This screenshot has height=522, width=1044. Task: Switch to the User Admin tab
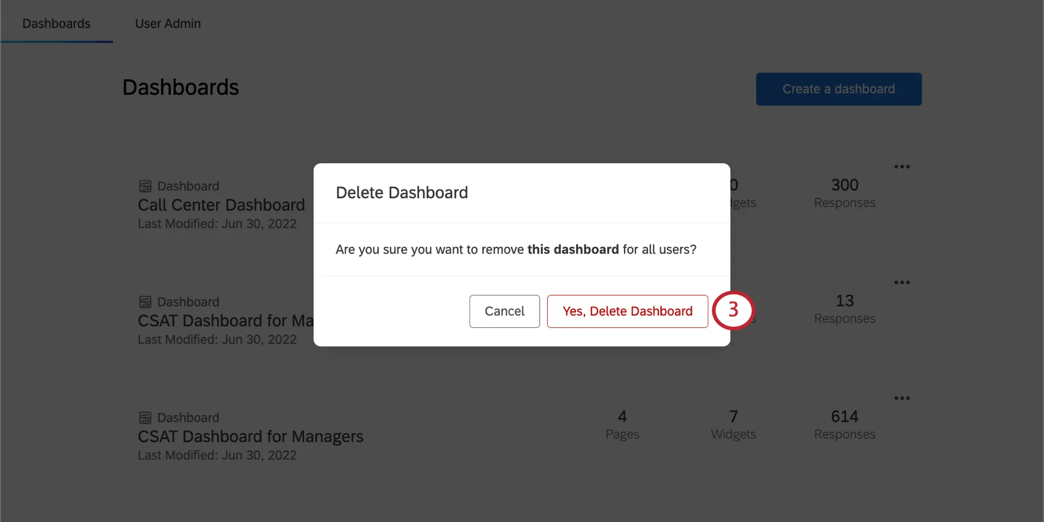pos(168,23)
